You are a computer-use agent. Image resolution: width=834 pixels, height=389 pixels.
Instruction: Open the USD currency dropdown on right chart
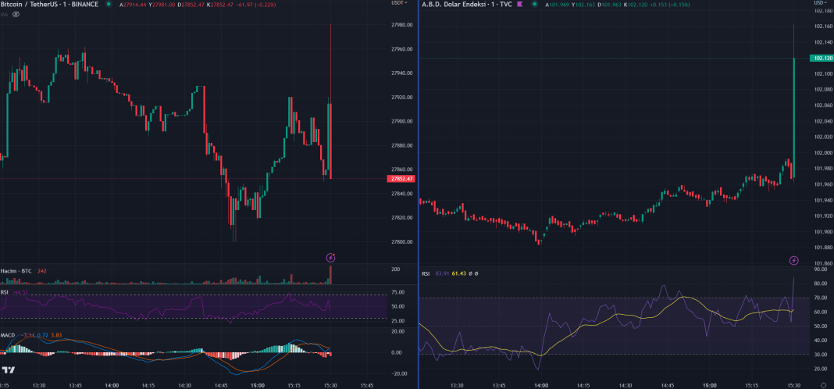pyautogui.click(x=821, y=3)
